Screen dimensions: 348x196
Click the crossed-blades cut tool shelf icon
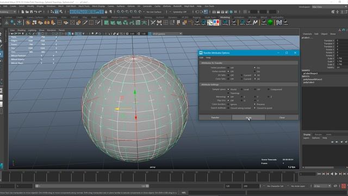click(153, 22)
